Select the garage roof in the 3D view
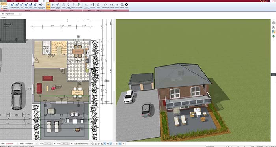Viewport: 276px width, 147px height. (141, 78)
